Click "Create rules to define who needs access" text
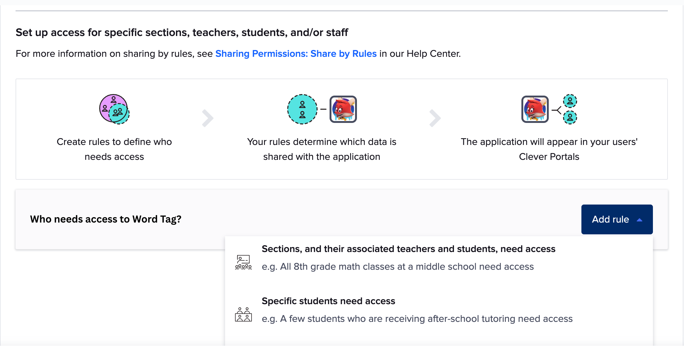Viewport: 684px width, 347px height. (x=114, y=149)
